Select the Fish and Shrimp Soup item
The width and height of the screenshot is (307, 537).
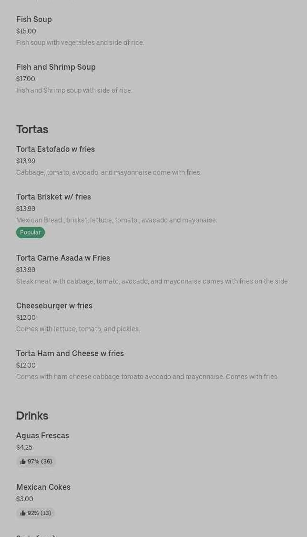[x=56, y=67]
